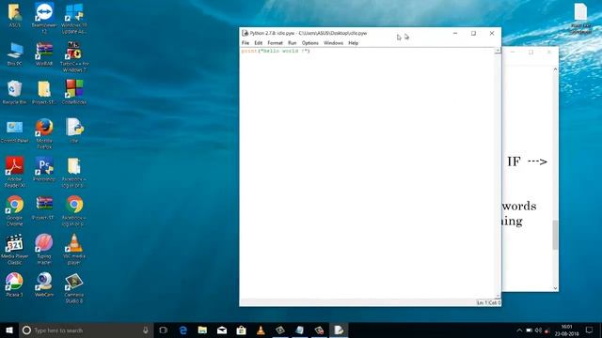Image resolution: width=602 pixels, height=338 pixels.
Task: Open the Action Center notifications icon
Action: 590,330
